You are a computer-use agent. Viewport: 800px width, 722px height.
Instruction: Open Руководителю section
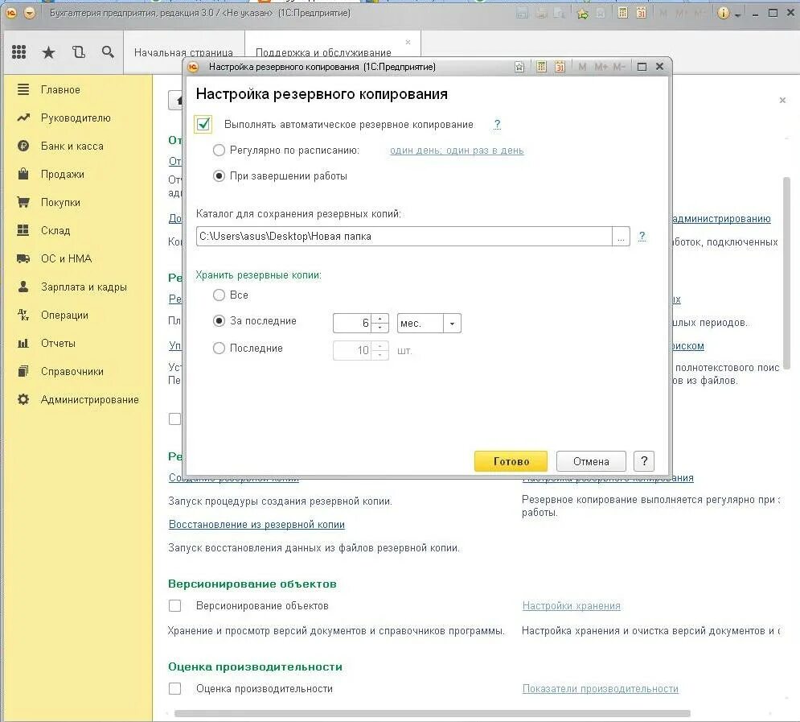76,118
